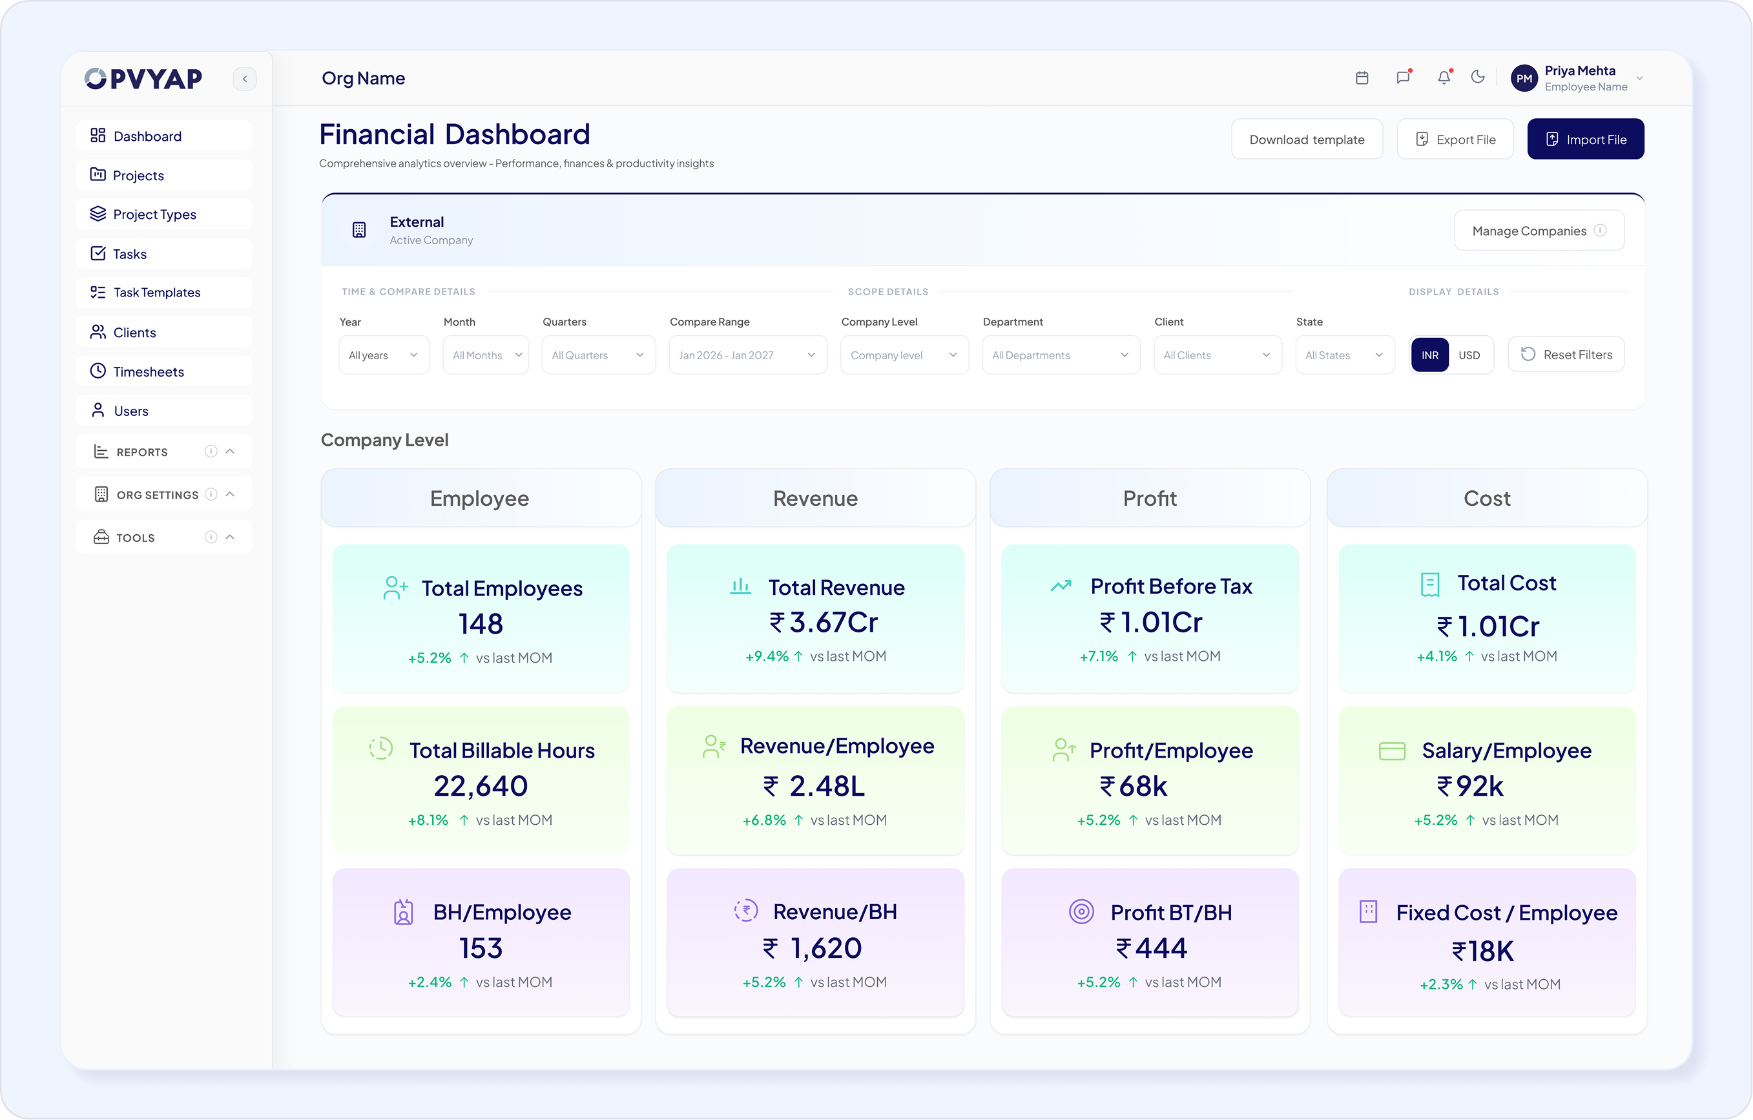Image resolution: width=1753 pixels, height=1120 pixels.
Task: Click the Import File button
Action: [x=1586, y=139]
